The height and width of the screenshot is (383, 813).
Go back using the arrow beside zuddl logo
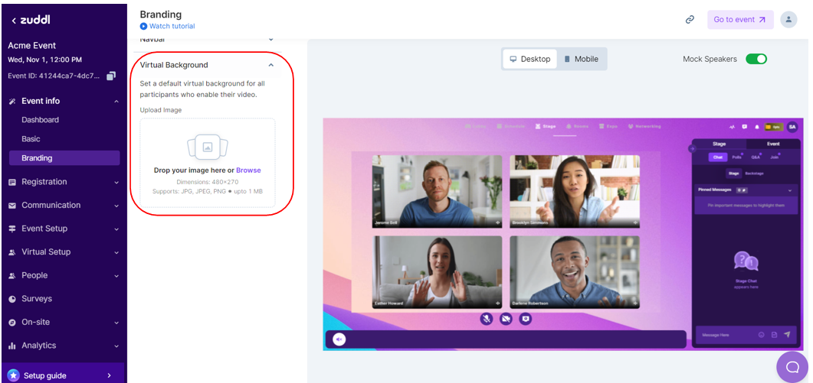[x=14, y=21]
